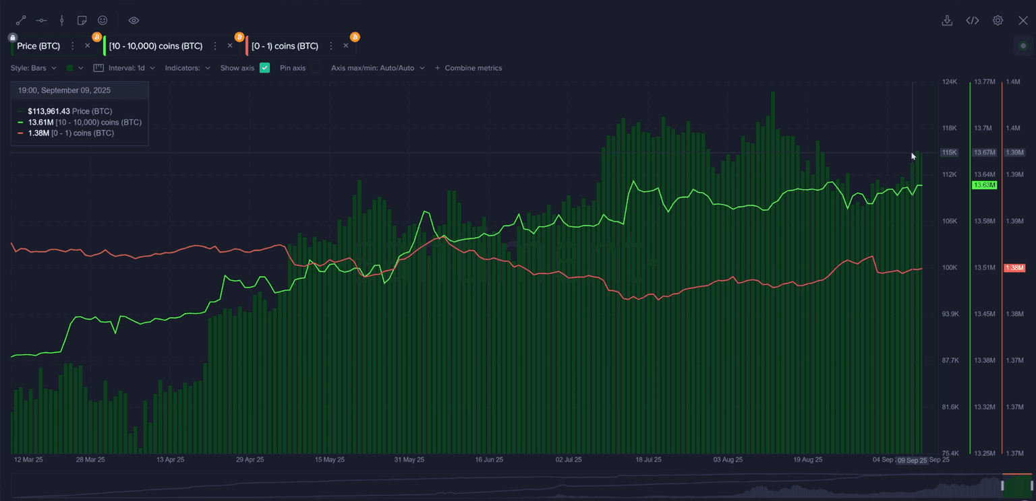Open the emoji sticker tool
The image size is (1036, 501).
tap(103, 21)
